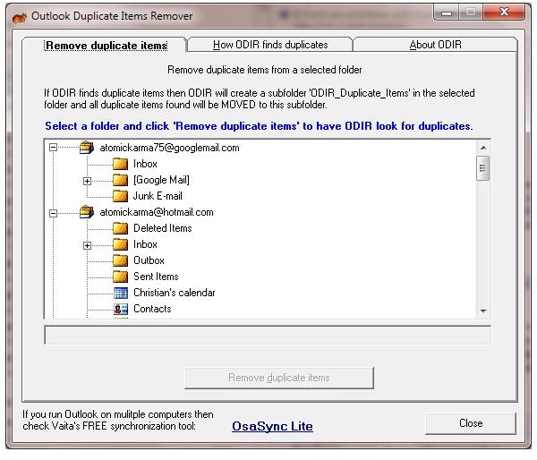537x460 pixels.
Task: Click the hotmail account mailbox icon
Action: tap(87, 212)
